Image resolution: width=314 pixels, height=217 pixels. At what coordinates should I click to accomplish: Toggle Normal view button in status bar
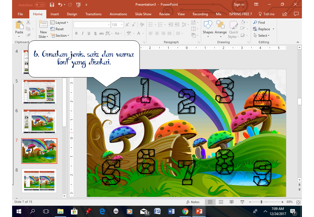point(210,202)
